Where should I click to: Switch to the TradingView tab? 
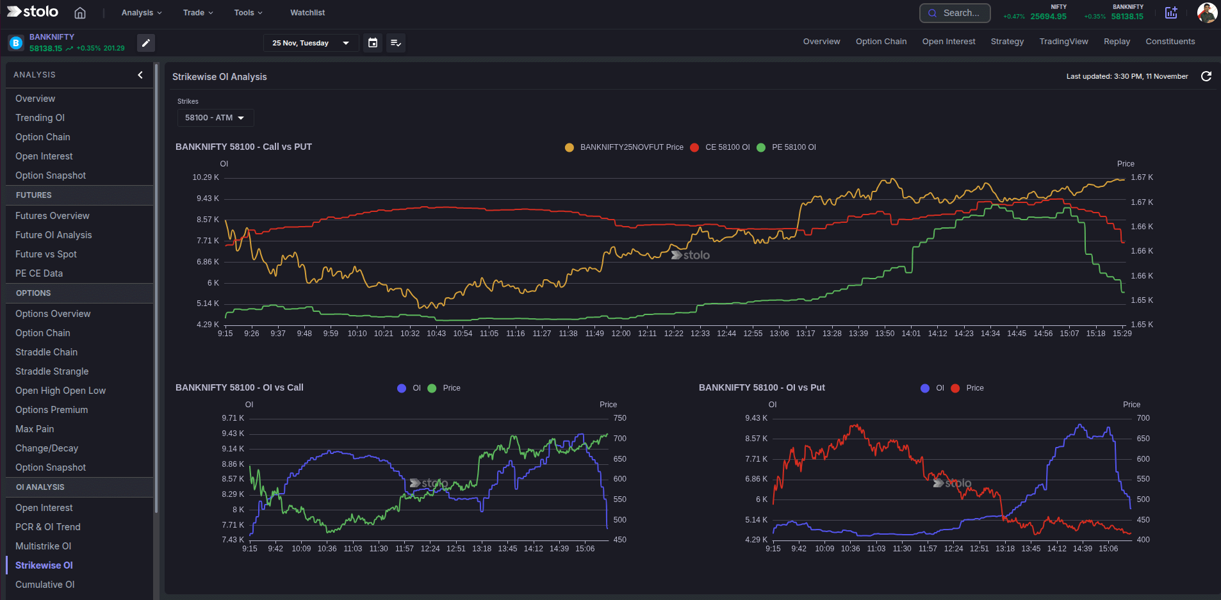coord(1063,41)
